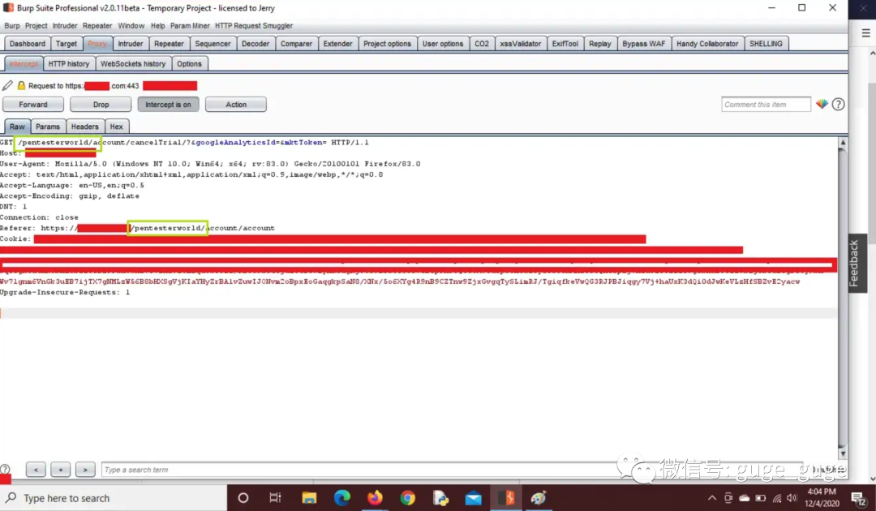Open the HTTP history sub-tab
Viewport: 876px width, 511px height.
[69, 63]
